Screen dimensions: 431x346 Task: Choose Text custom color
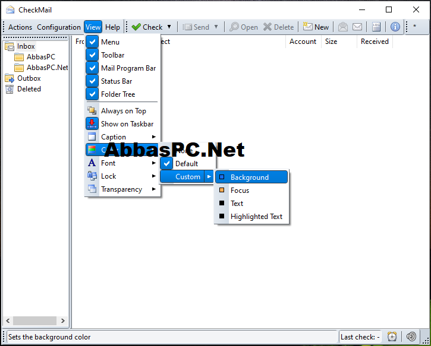(x=251, y=204)
